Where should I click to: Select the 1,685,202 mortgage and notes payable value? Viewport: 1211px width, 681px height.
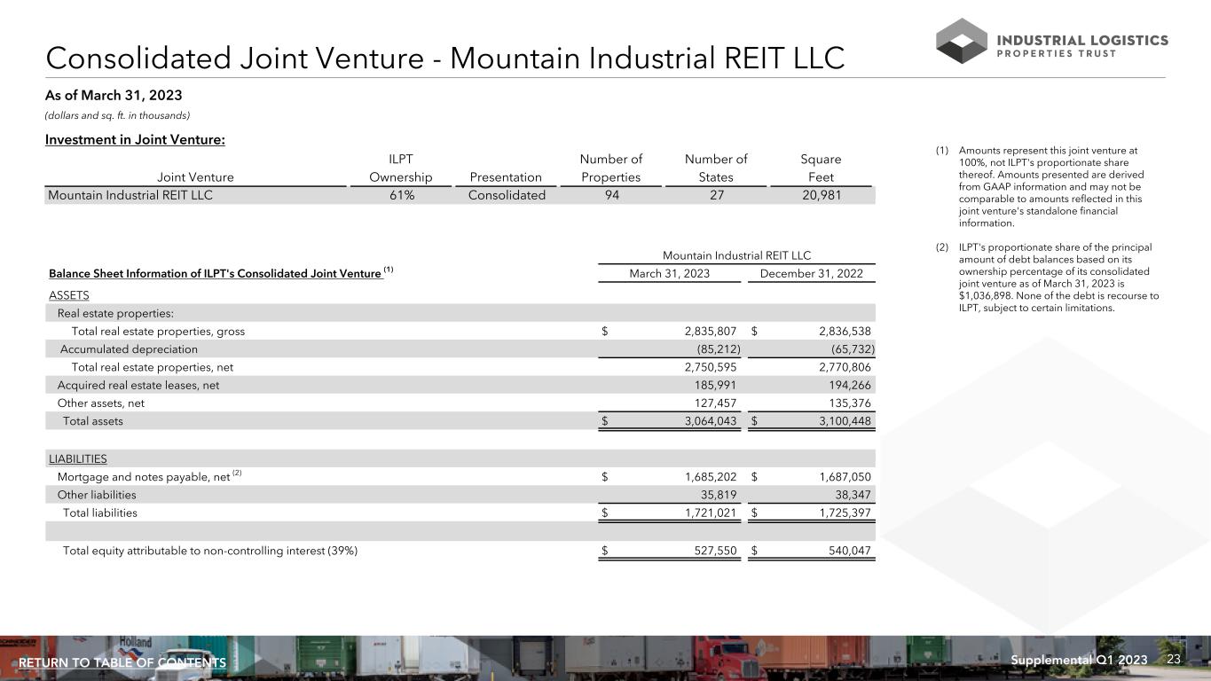pos(711,477)
